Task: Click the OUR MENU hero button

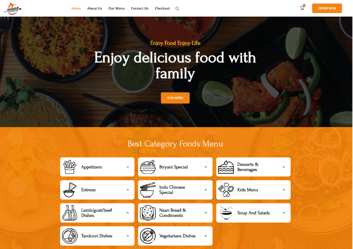Action: click(175, 98)
